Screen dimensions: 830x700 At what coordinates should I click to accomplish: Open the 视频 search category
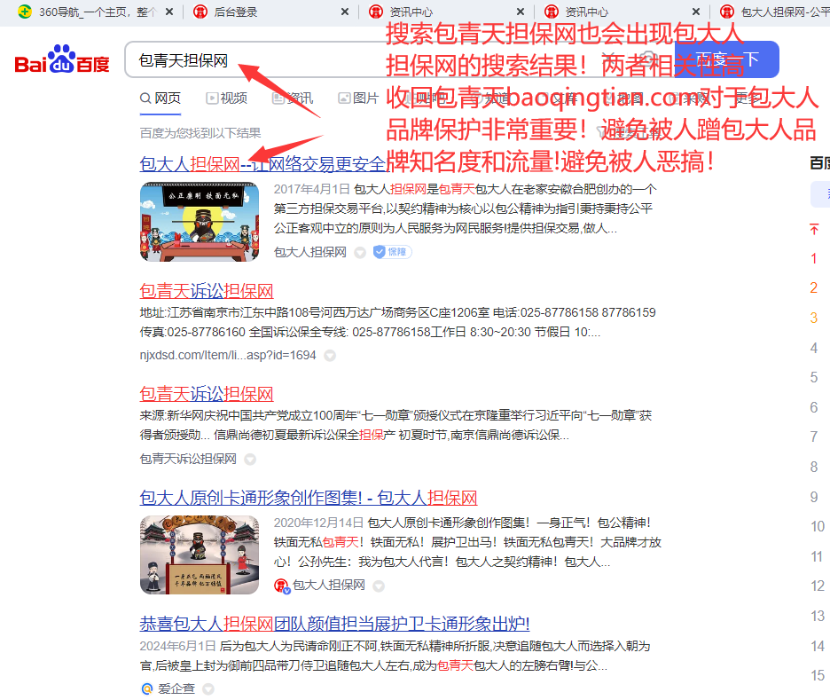pos(226,98)
